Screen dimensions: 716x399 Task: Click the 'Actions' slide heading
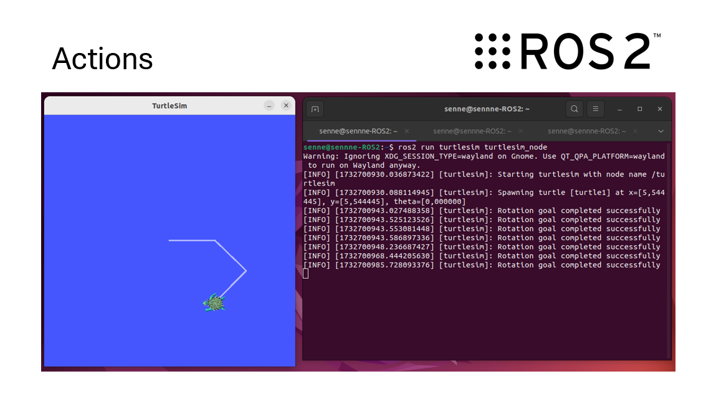point(102,59)
